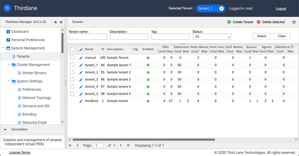
Task: Open Branding settings page
Action: point(29,114)
